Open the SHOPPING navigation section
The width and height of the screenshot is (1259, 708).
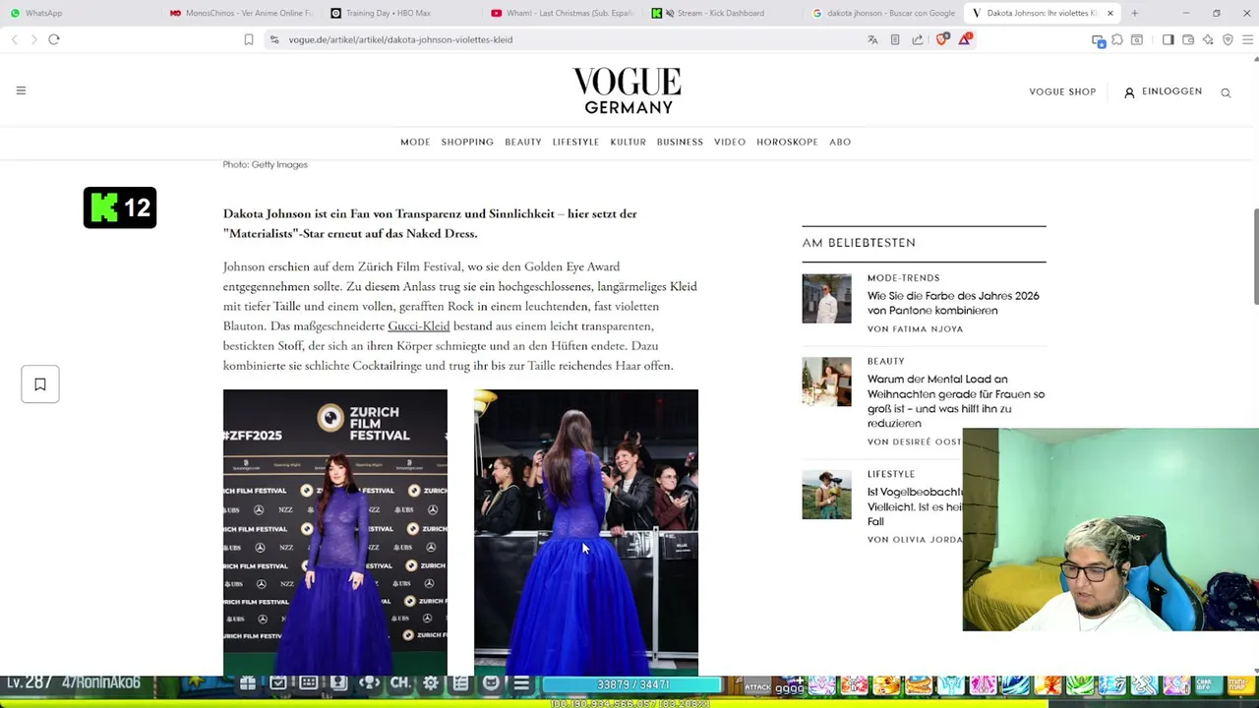[467, 143]
